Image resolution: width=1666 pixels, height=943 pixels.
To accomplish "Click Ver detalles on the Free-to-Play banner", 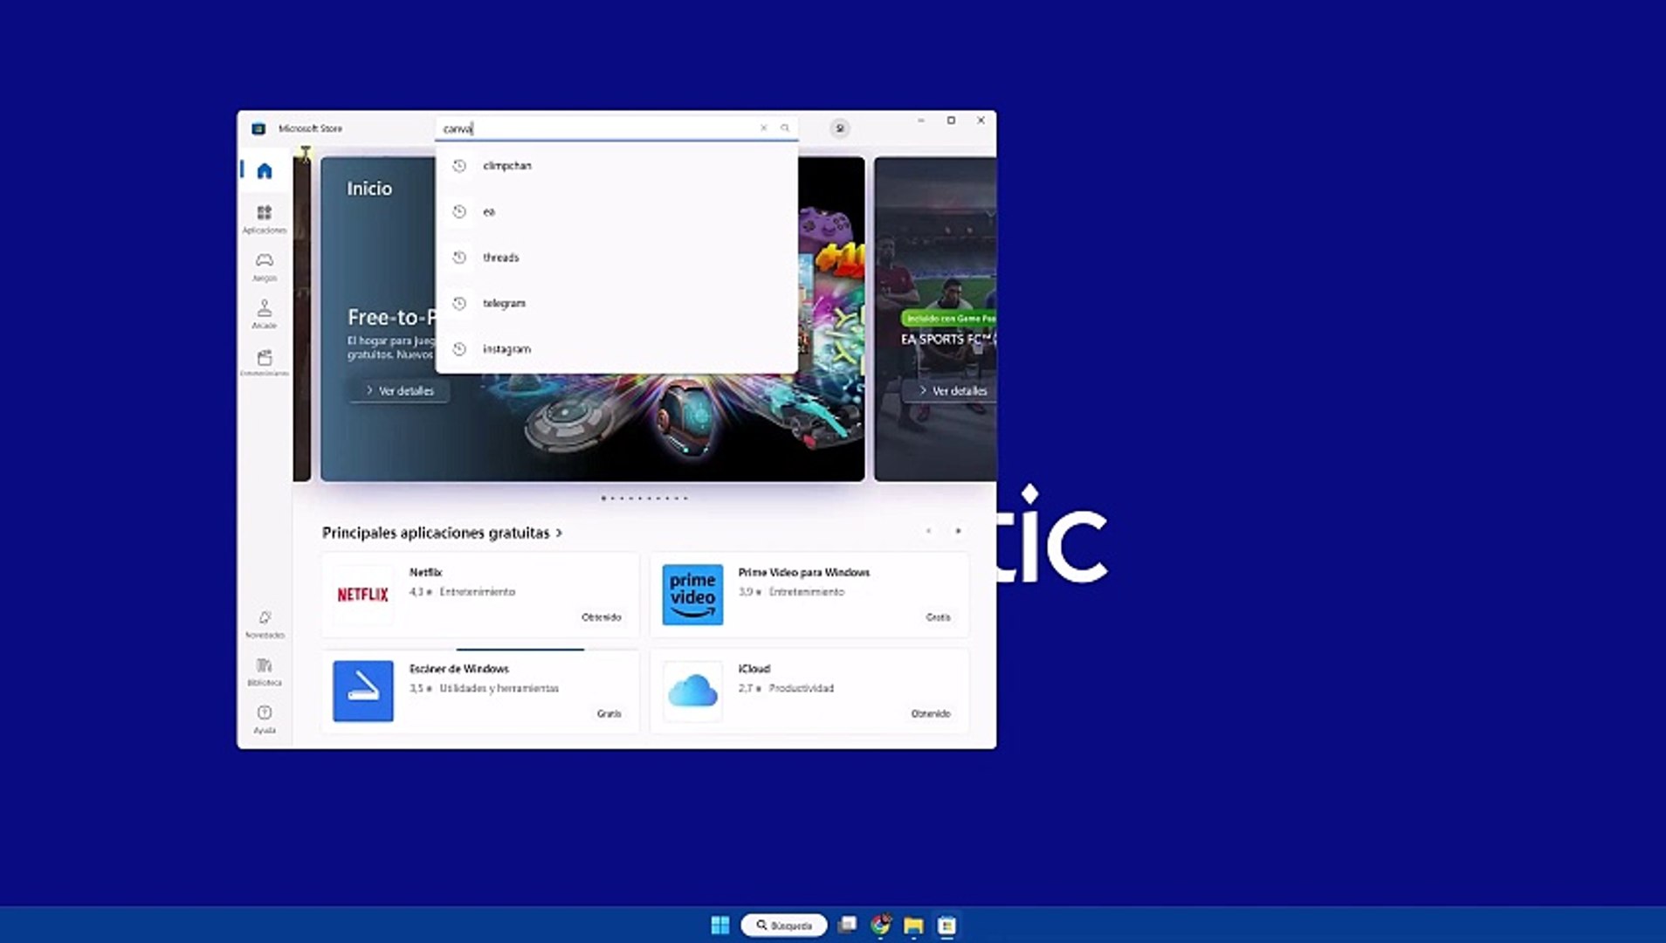I will tap(398, 390).
